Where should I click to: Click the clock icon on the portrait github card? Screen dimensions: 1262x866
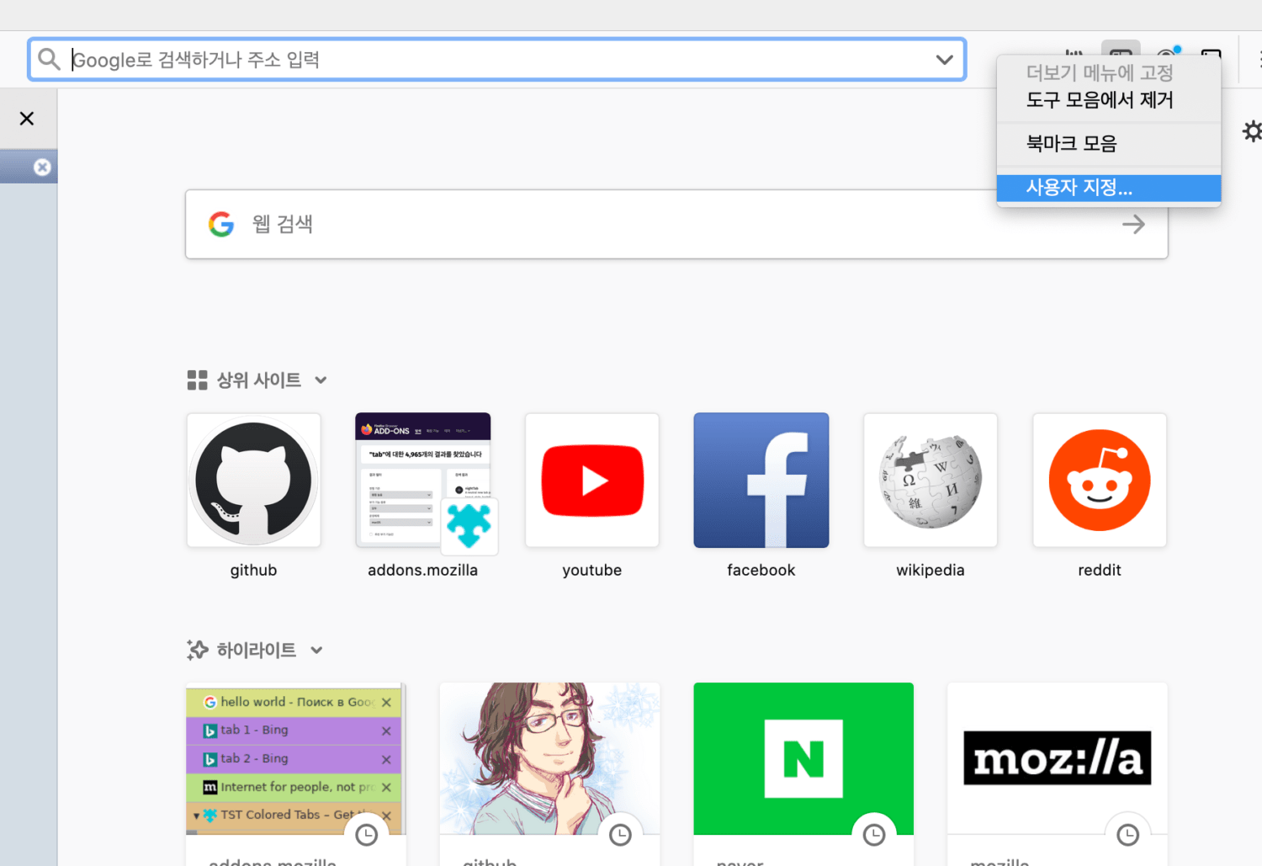point(620,835)
